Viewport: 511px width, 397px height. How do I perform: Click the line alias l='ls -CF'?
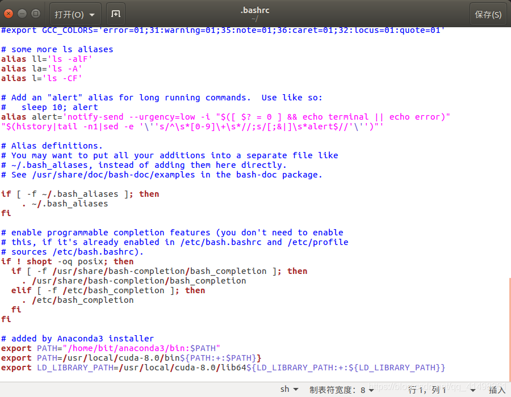point(41,78)
